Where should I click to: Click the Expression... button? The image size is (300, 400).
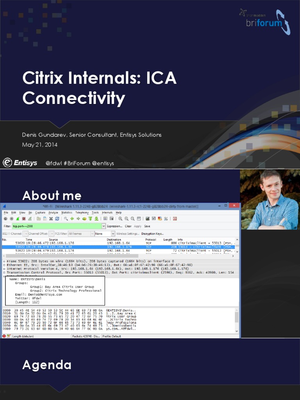tap(114, 226)
